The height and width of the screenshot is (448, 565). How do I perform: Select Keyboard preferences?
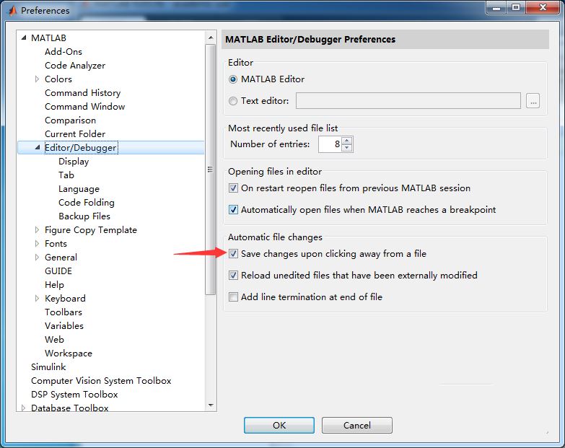[x=65, y=298]
